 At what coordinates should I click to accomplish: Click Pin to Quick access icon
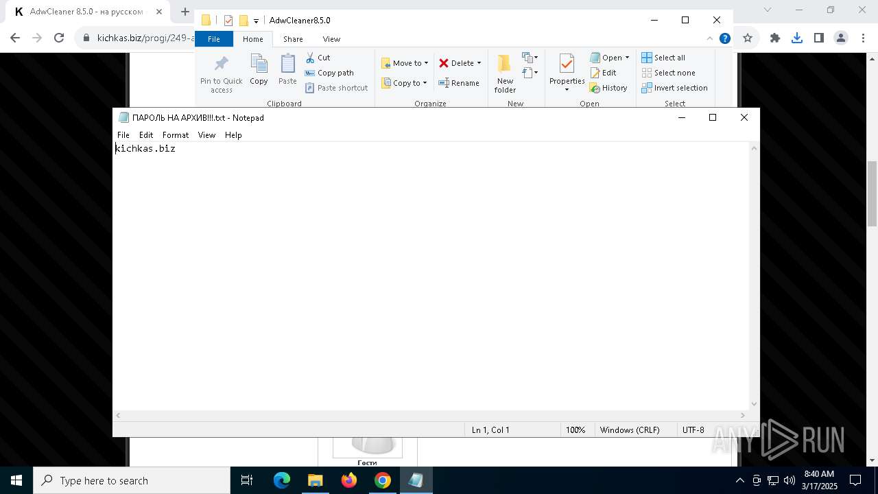221,64
